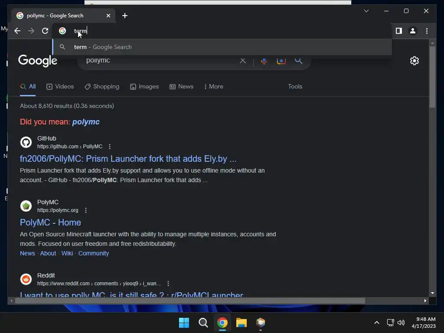Click the scroll-right arrow at bottom

425,301
